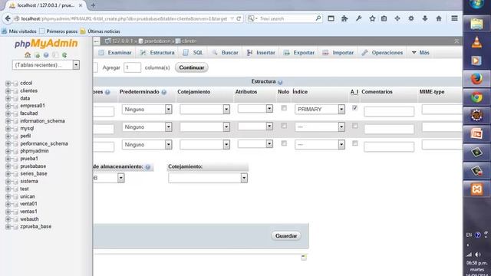Open the Exportar tab

pos(298,53)
